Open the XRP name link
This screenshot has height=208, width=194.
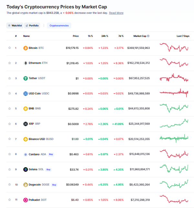34,124
